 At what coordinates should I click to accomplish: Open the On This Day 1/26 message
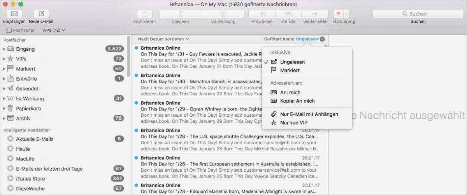(x=230, y=167)
